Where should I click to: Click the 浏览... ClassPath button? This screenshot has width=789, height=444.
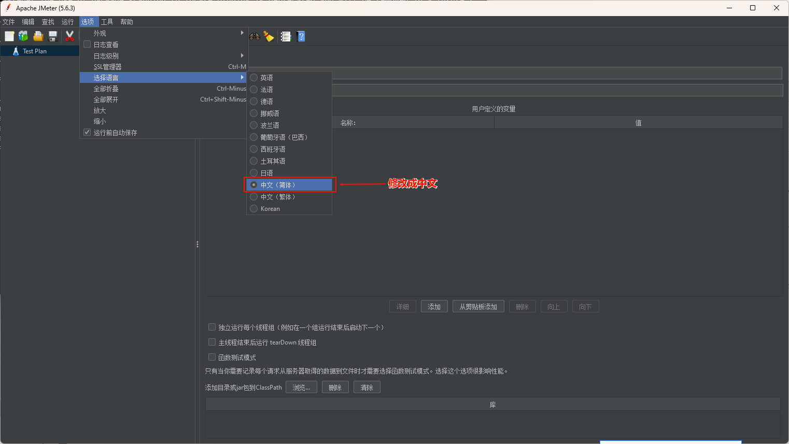coord(301,388)
